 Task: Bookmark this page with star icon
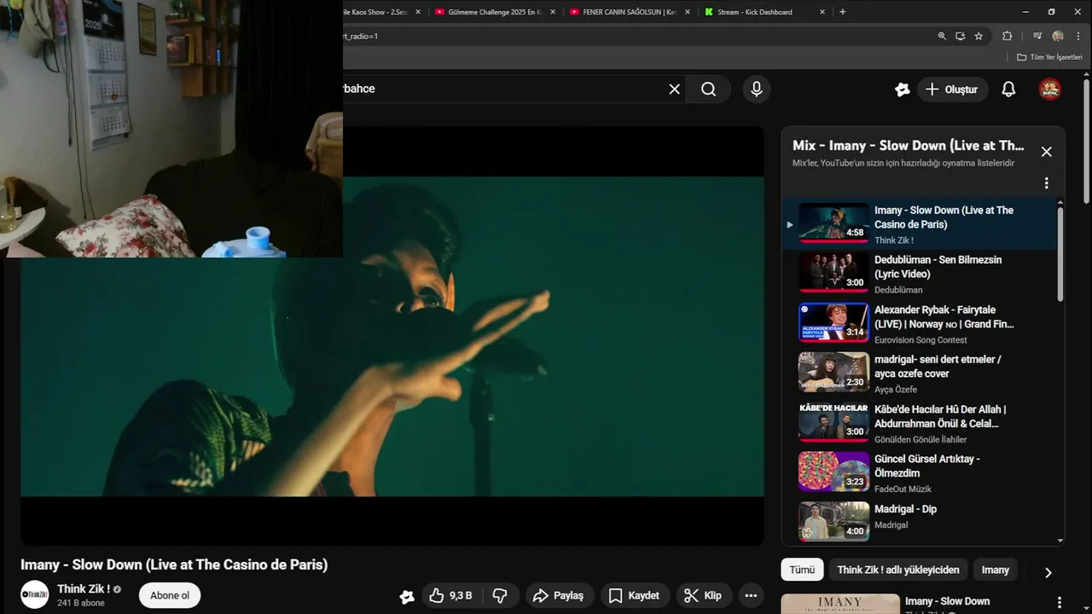(x=979, y=36)
